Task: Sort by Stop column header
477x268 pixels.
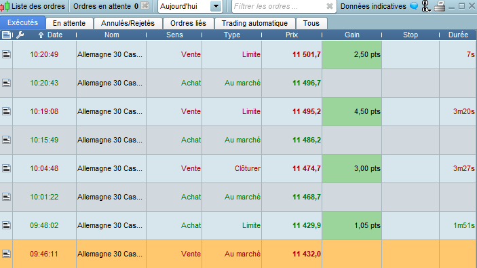Action: (x=411, y=35)
